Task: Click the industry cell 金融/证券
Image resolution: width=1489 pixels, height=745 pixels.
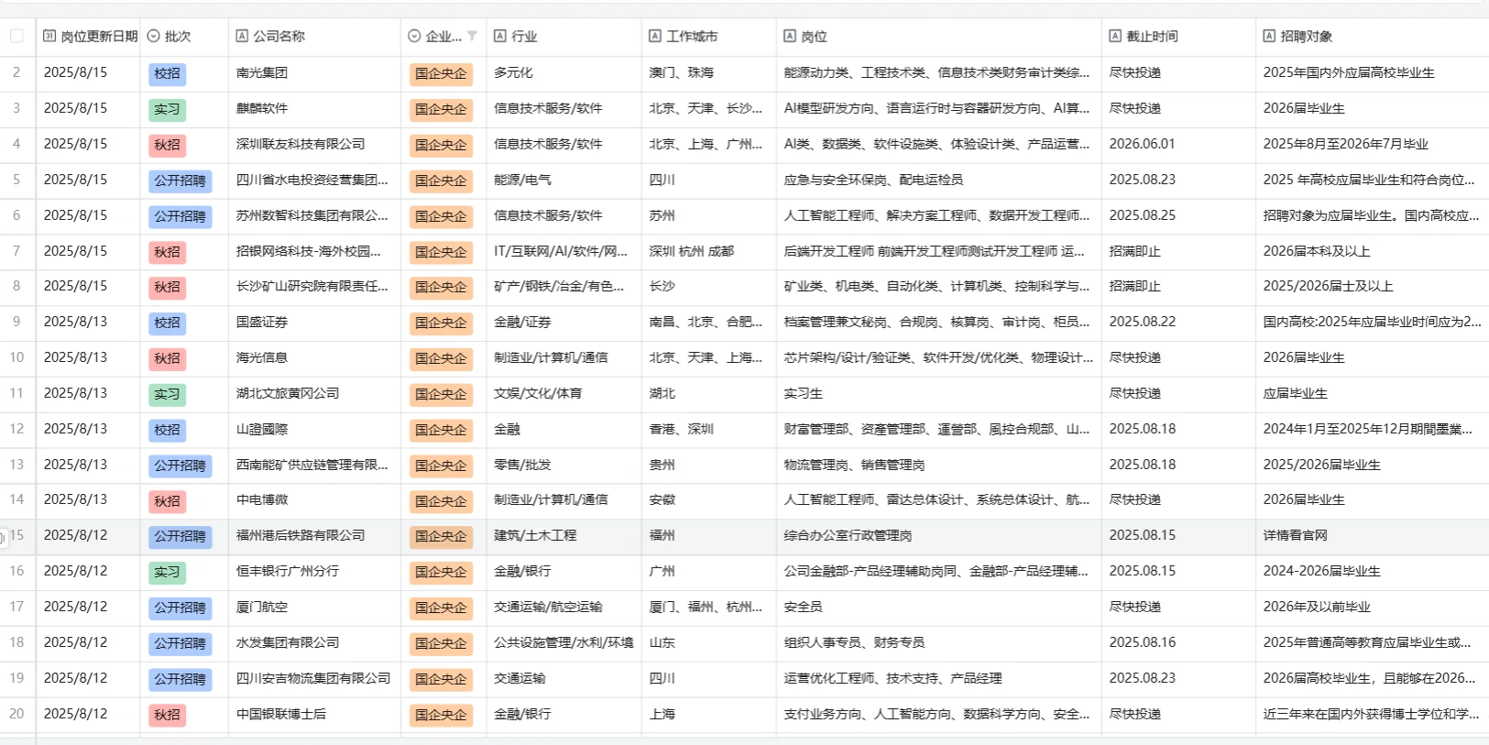Action: point(564,323)
